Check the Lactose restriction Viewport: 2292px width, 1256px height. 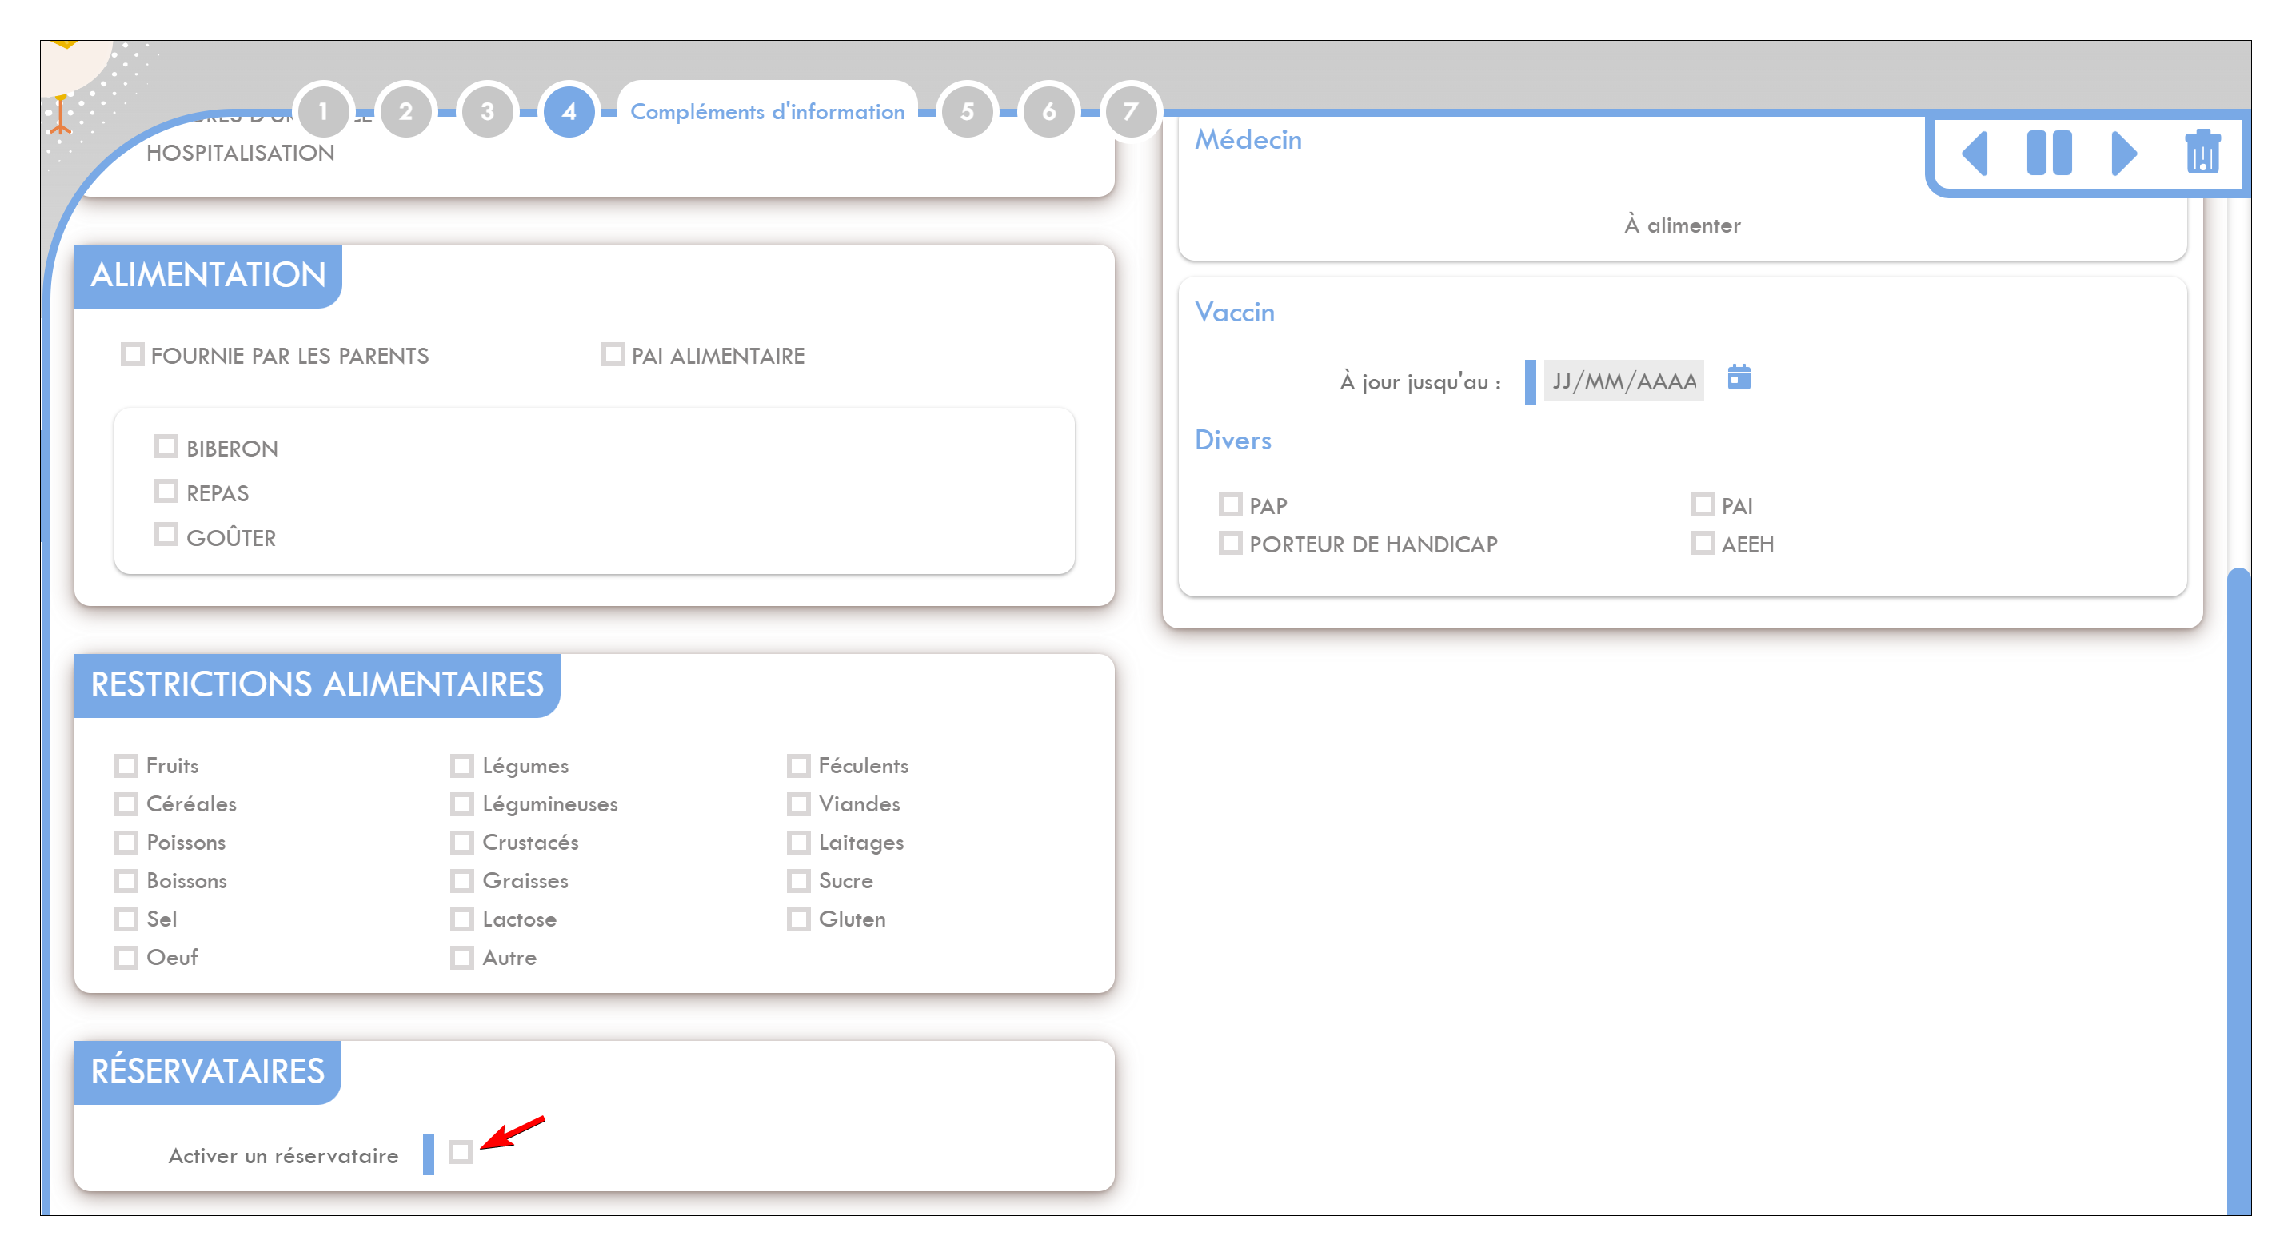[x=461, y=919]
